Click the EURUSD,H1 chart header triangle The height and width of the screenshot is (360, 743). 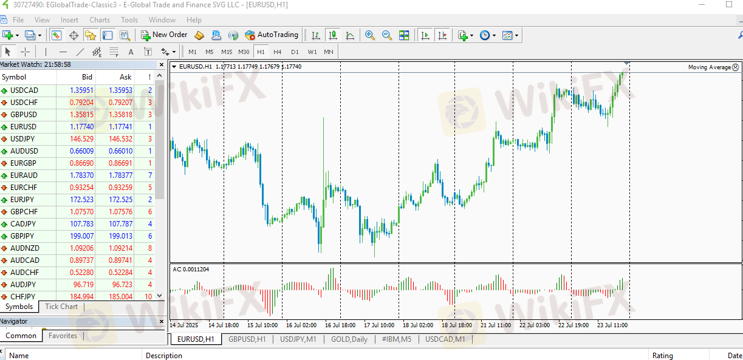[174, 67]
